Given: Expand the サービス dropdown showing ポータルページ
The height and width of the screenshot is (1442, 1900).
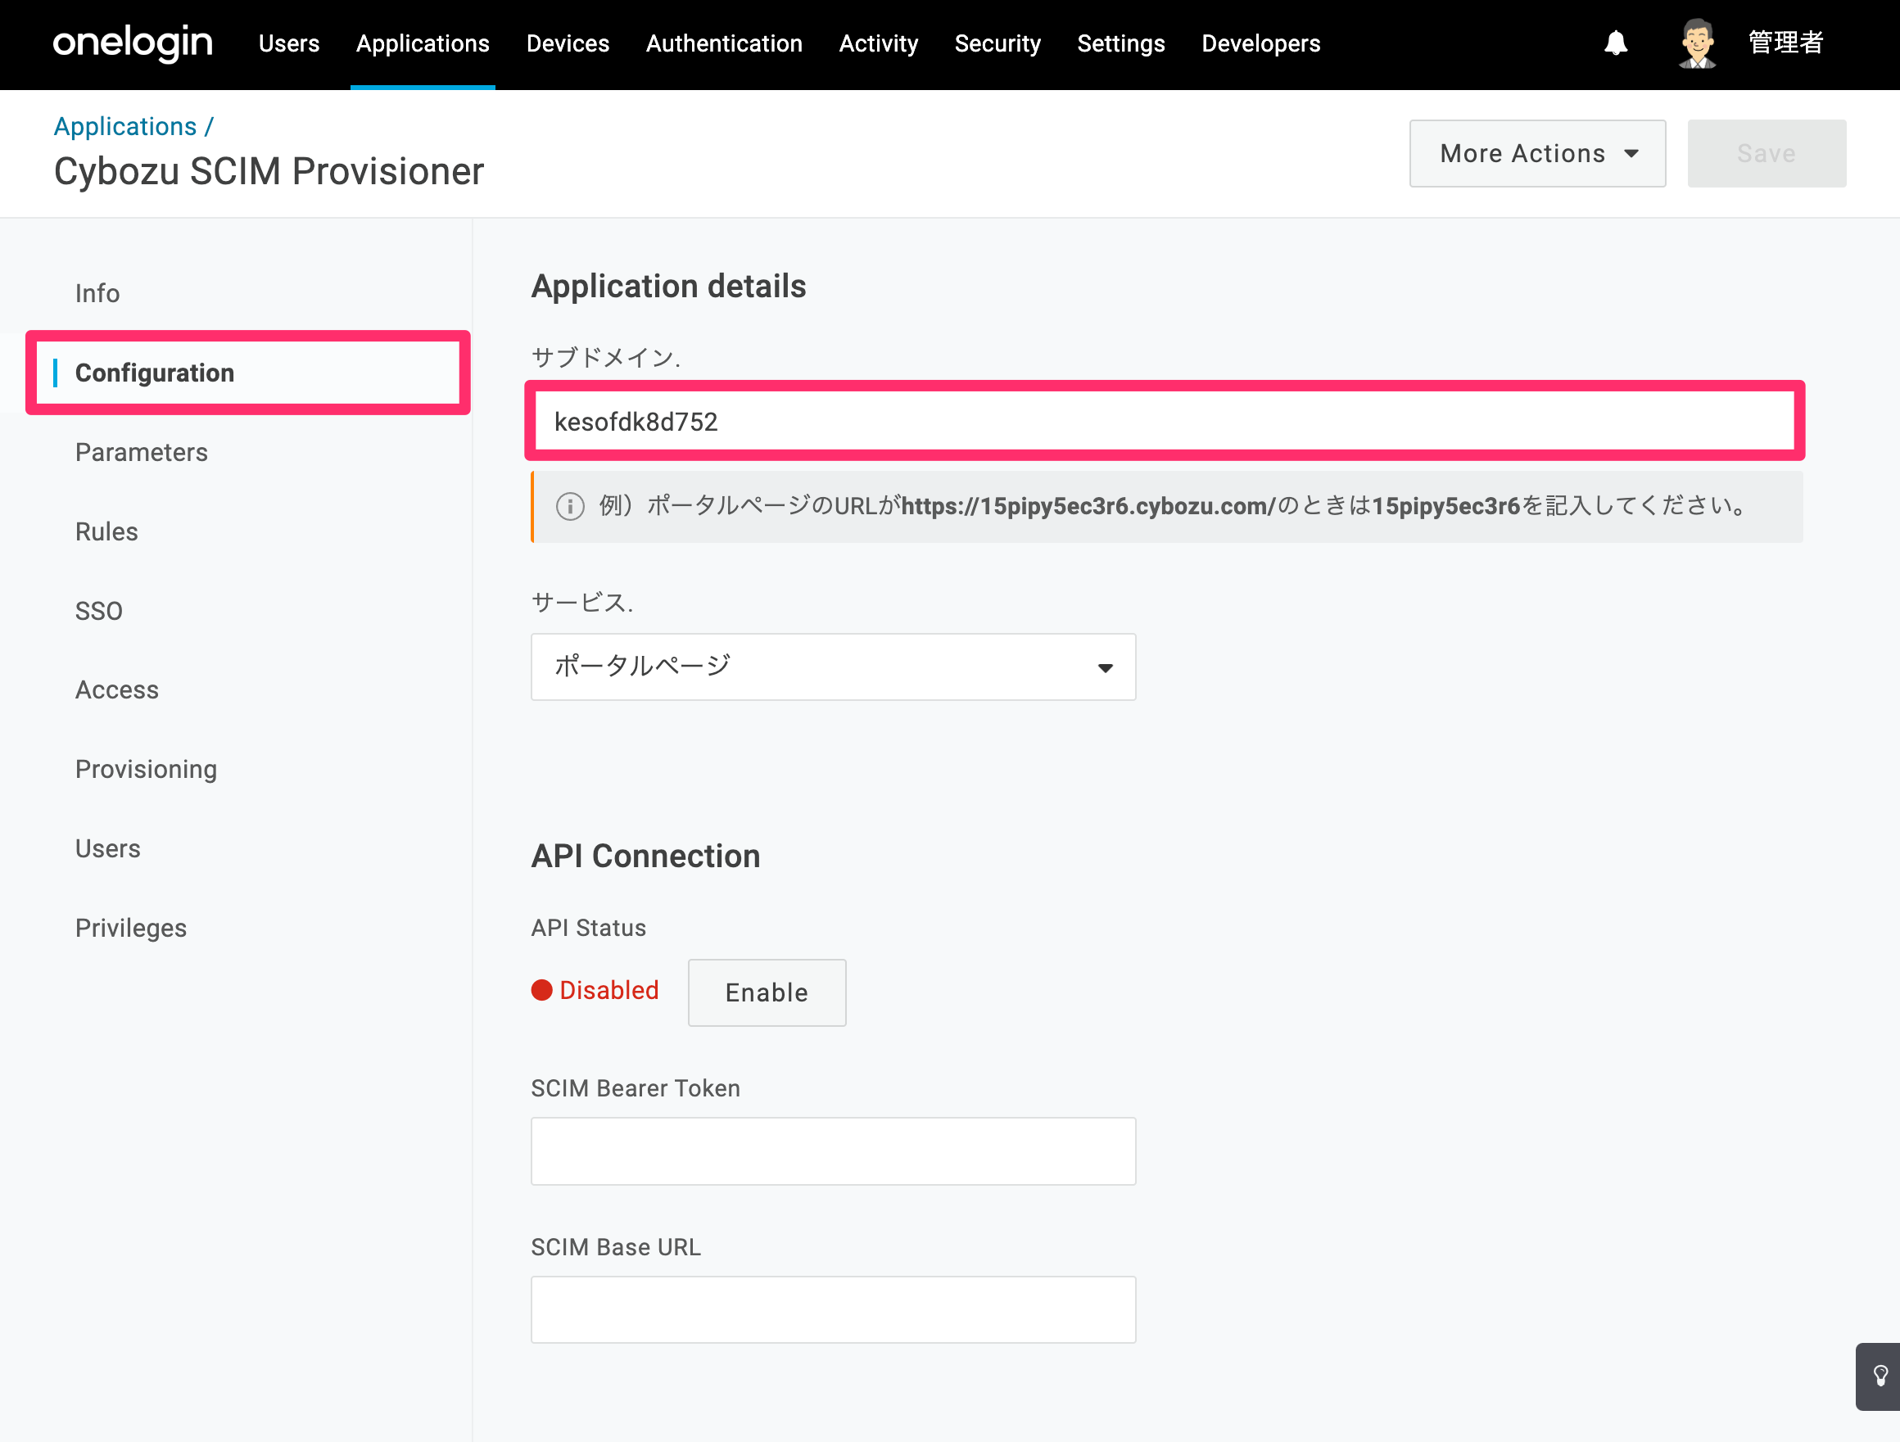Looking at the screenshot, I should tap(833, 667).
